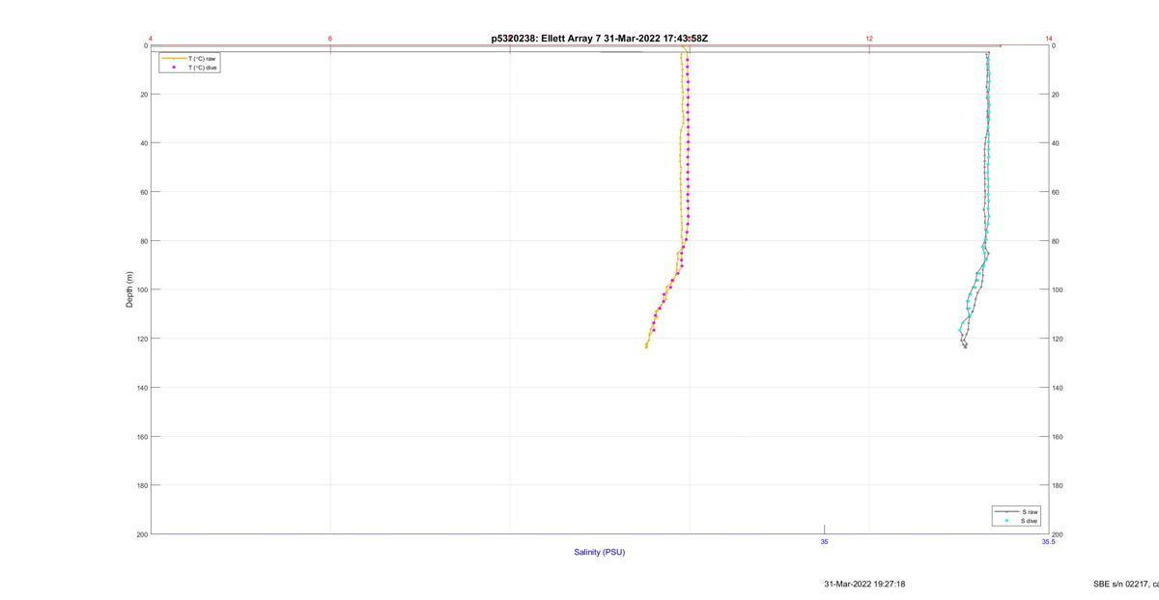
Task: Click the '40' depth tick on left axis
Action: (x=144, y=143)
